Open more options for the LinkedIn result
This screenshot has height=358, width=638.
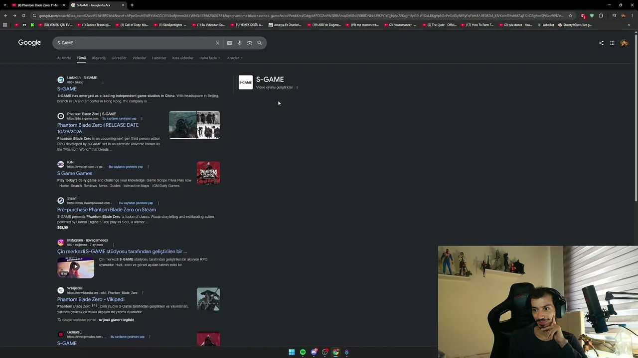click(103, 82)
